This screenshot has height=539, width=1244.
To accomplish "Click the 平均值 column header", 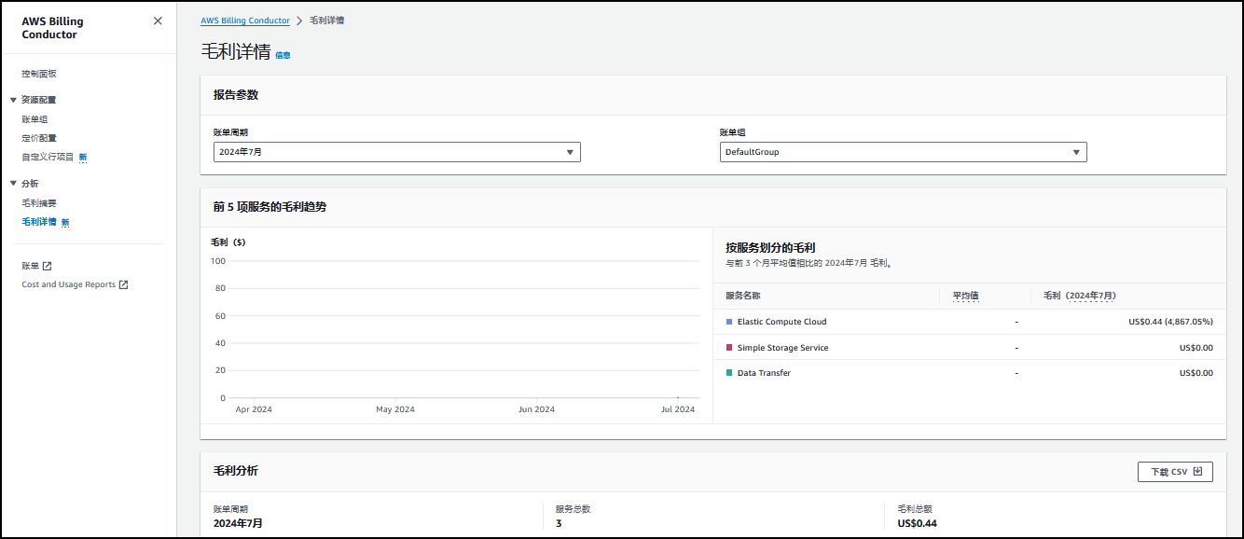I will (965, 296).
